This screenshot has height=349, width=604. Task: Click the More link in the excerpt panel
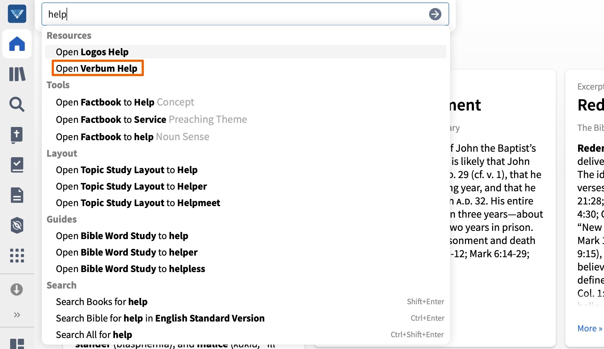pyautogui.click(x=589, y=328)
